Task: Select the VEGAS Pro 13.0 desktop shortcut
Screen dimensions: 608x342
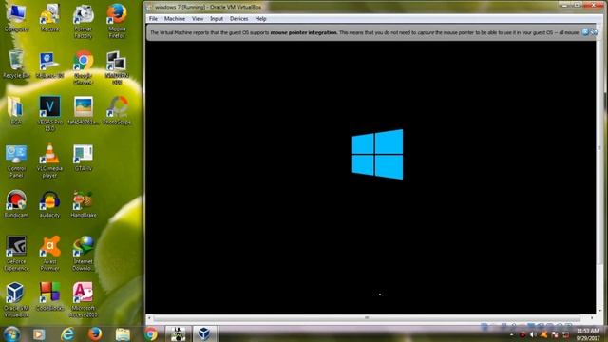Action: pyautogui.click(x=49, y=114)
